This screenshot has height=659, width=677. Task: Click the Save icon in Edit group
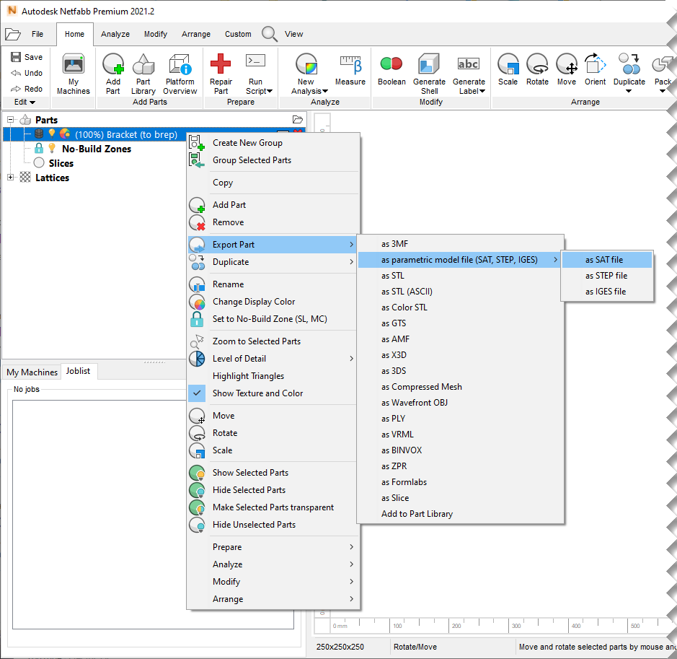(16, 57)
